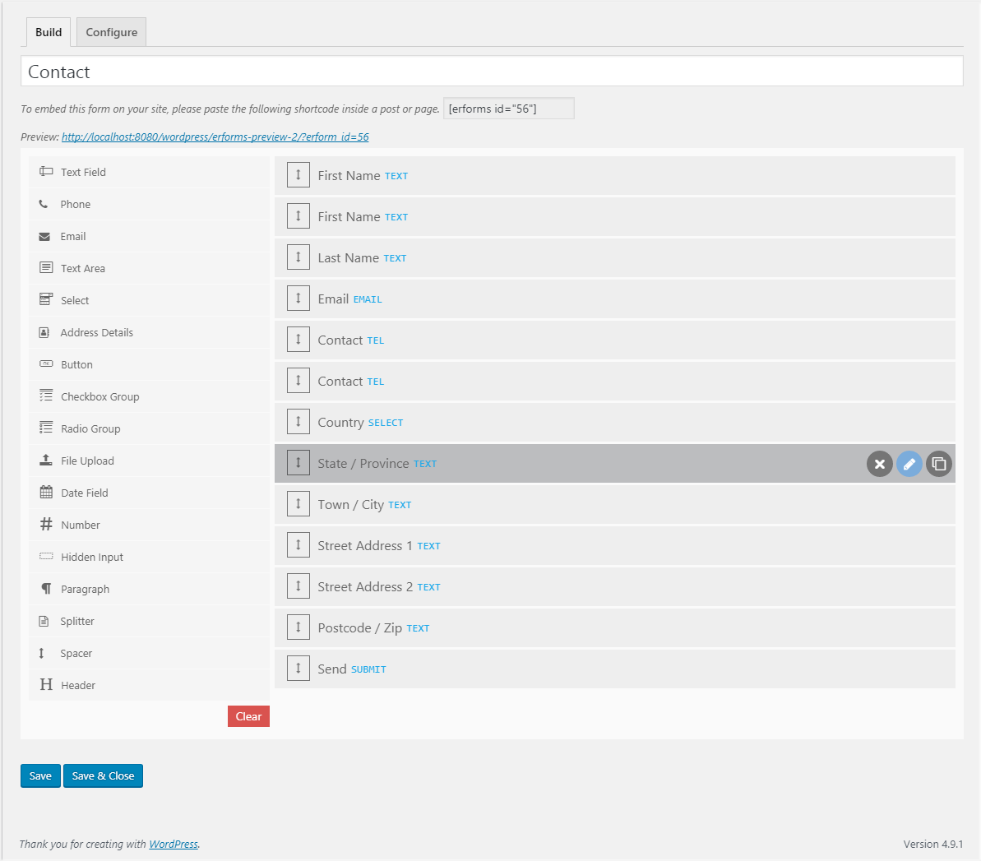This screenshot has height=861, width=981.
Task: Delete the State / Province field
Action: (879, 465)
